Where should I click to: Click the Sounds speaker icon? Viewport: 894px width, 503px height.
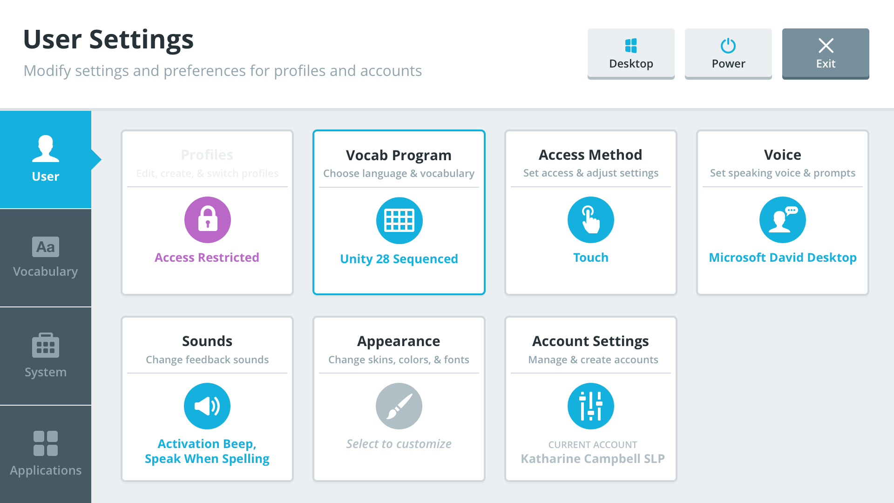point(207,406)
